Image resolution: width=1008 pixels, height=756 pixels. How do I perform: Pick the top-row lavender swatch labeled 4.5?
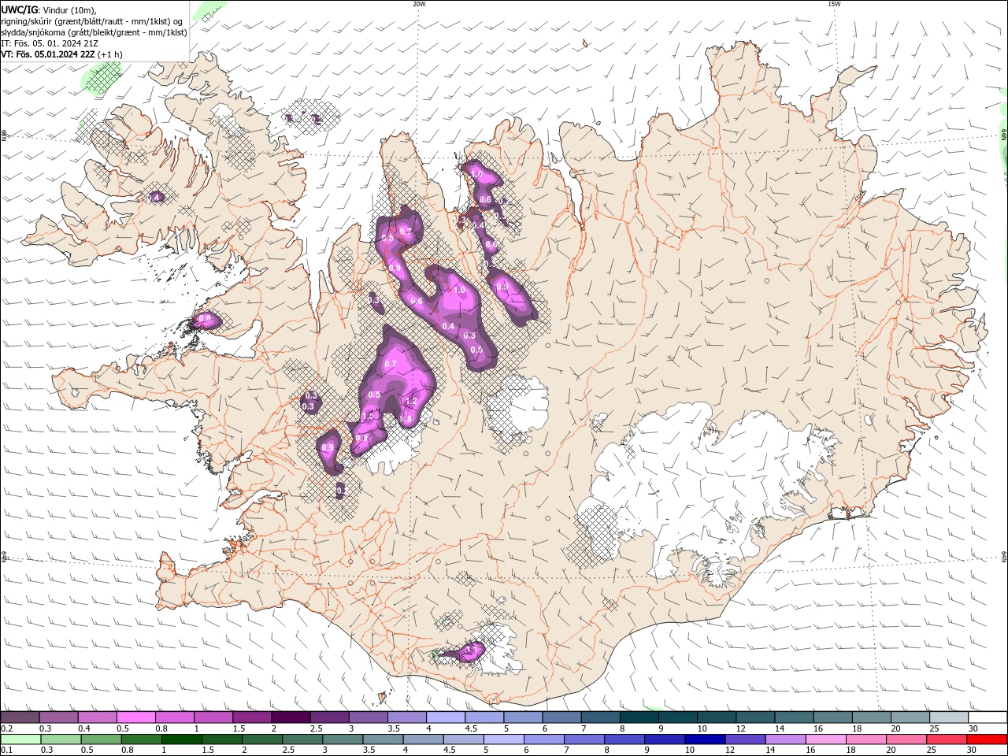tap(484, 717)
